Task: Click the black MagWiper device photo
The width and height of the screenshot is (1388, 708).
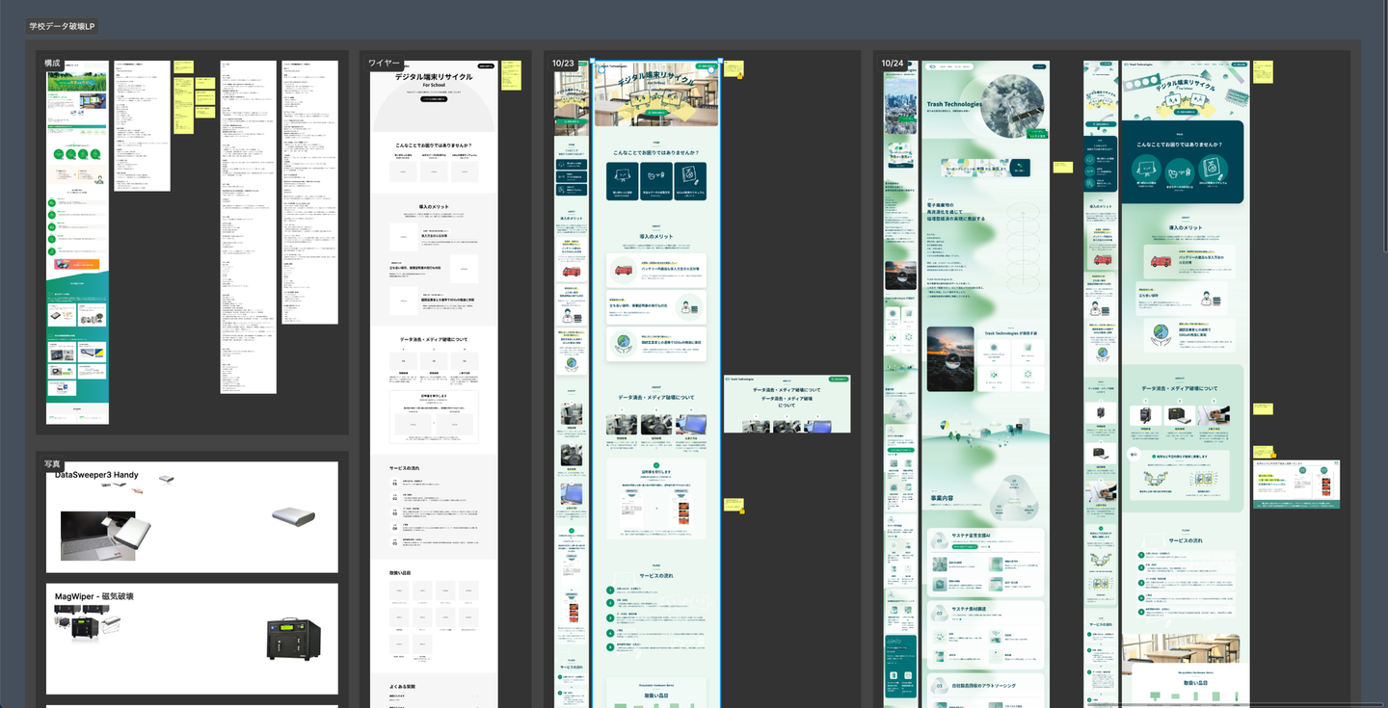Action: tap(293, 640)
